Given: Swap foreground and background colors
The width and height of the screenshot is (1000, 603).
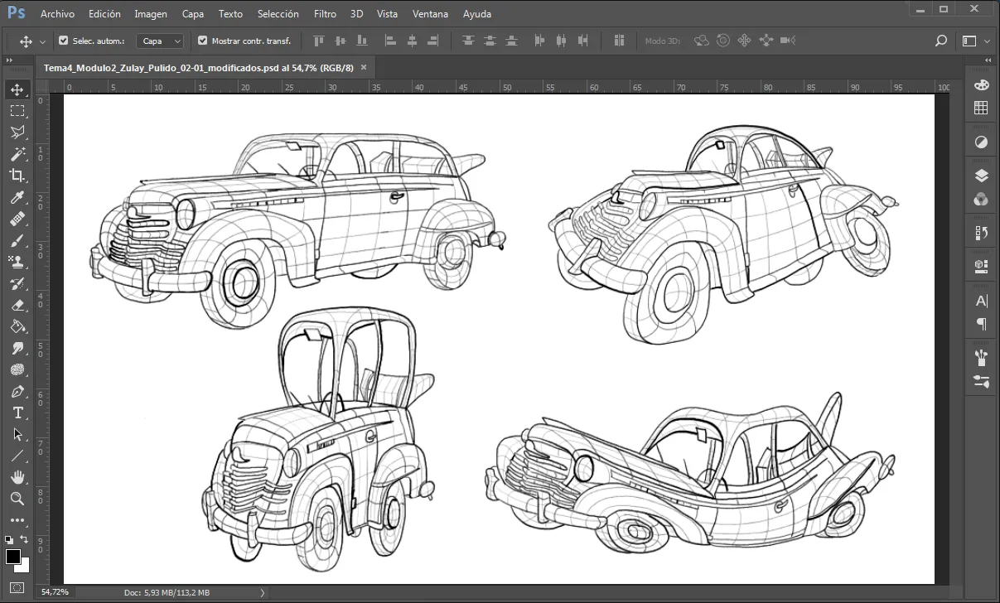Looking at the screenshot, I should (24, 539).
